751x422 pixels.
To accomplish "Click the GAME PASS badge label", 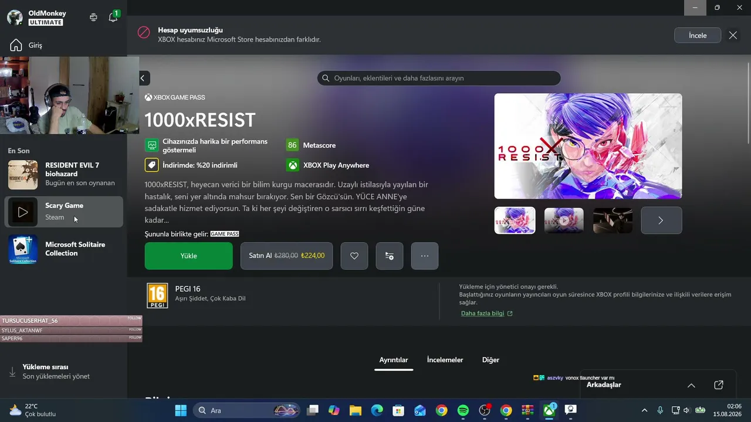I will [225, 234].
